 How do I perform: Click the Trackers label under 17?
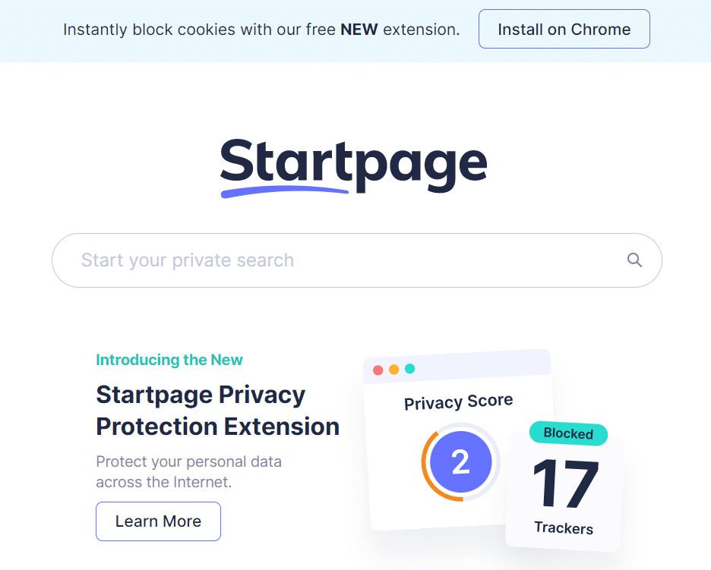564,527
